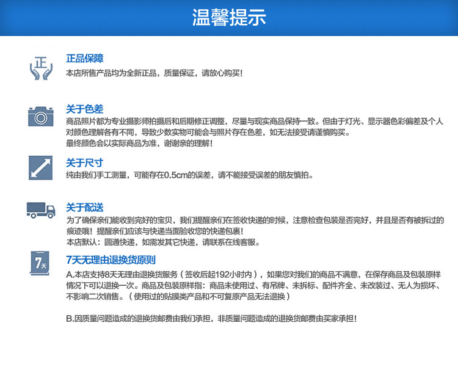Click the line 最终颜色会以实际商品为准

[x=139, y=144]
